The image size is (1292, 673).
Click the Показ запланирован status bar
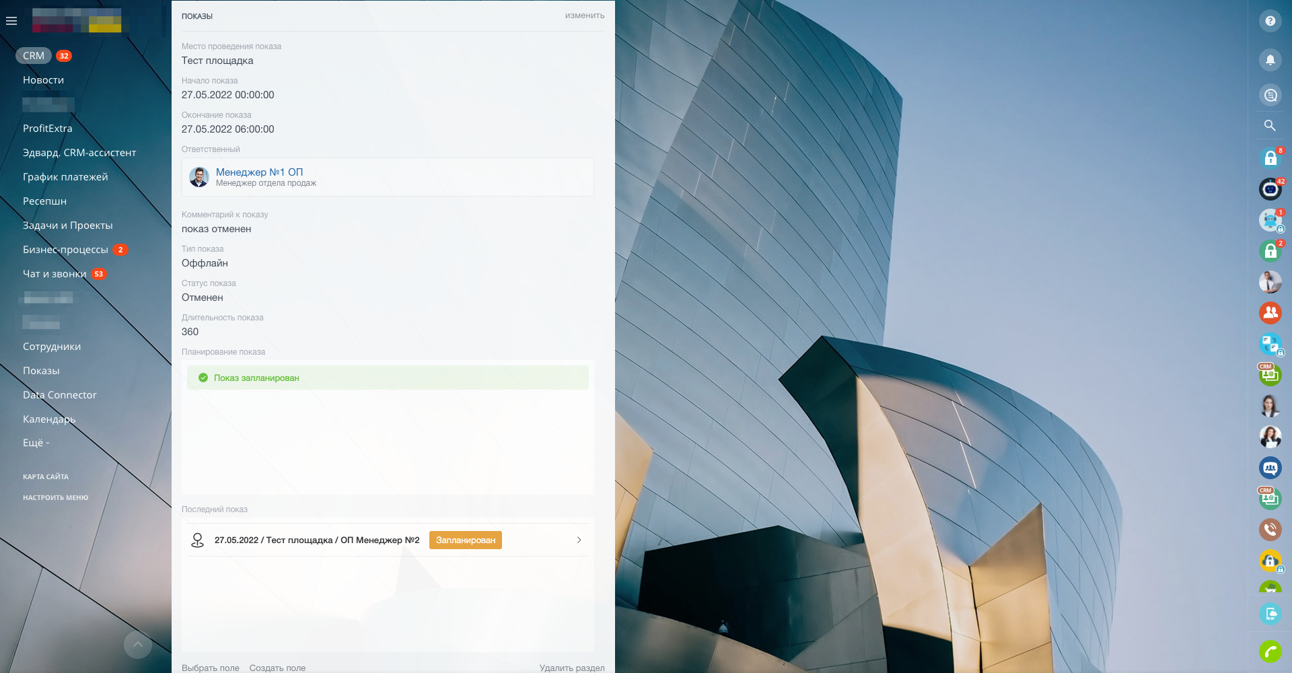click(x=388, y=378)
